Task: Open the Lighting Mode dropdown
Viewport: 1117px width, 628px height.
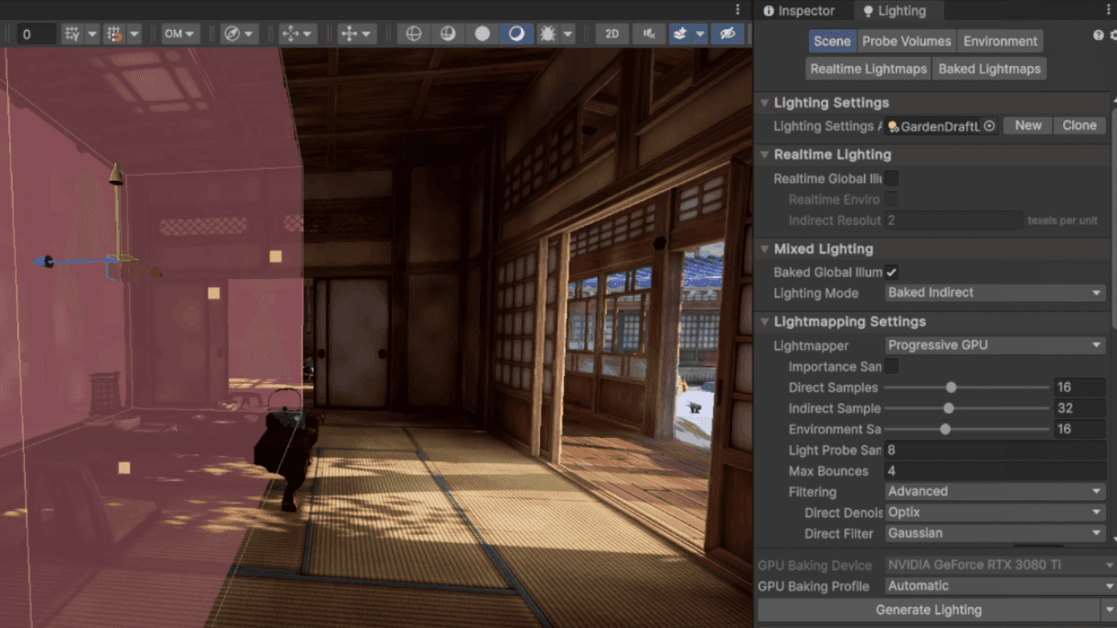Action: click(x=995, y=293)
